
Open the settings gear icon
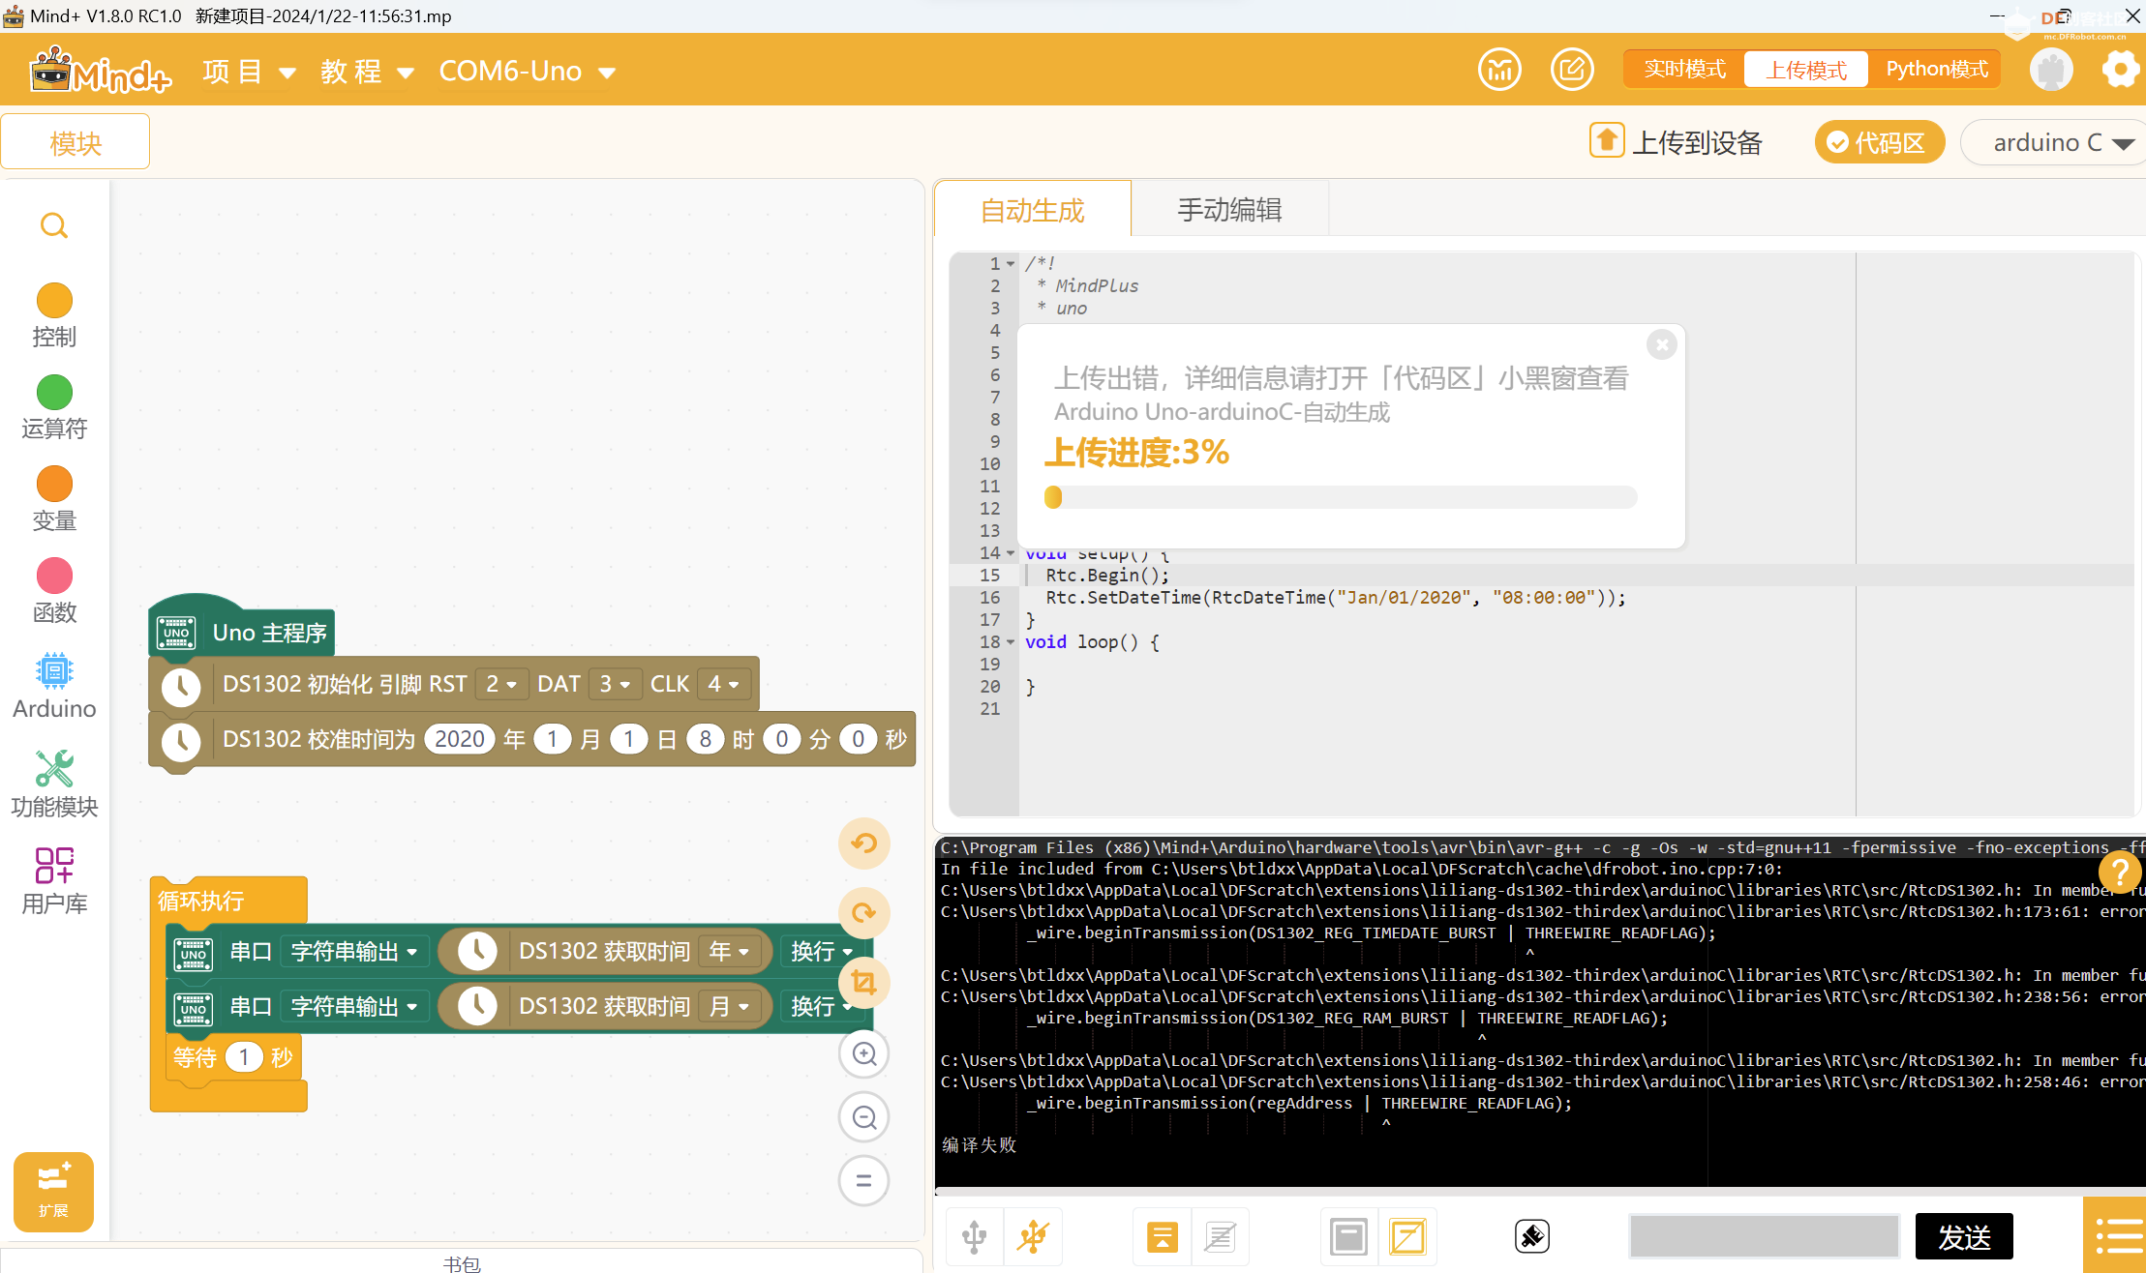(x=2120, y=70)
